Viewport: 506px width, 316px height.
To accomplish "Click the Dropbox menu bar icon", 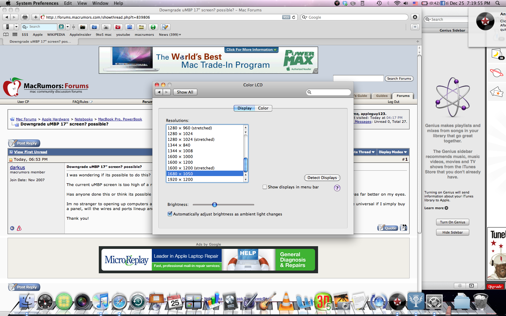I will click(345, 3).
